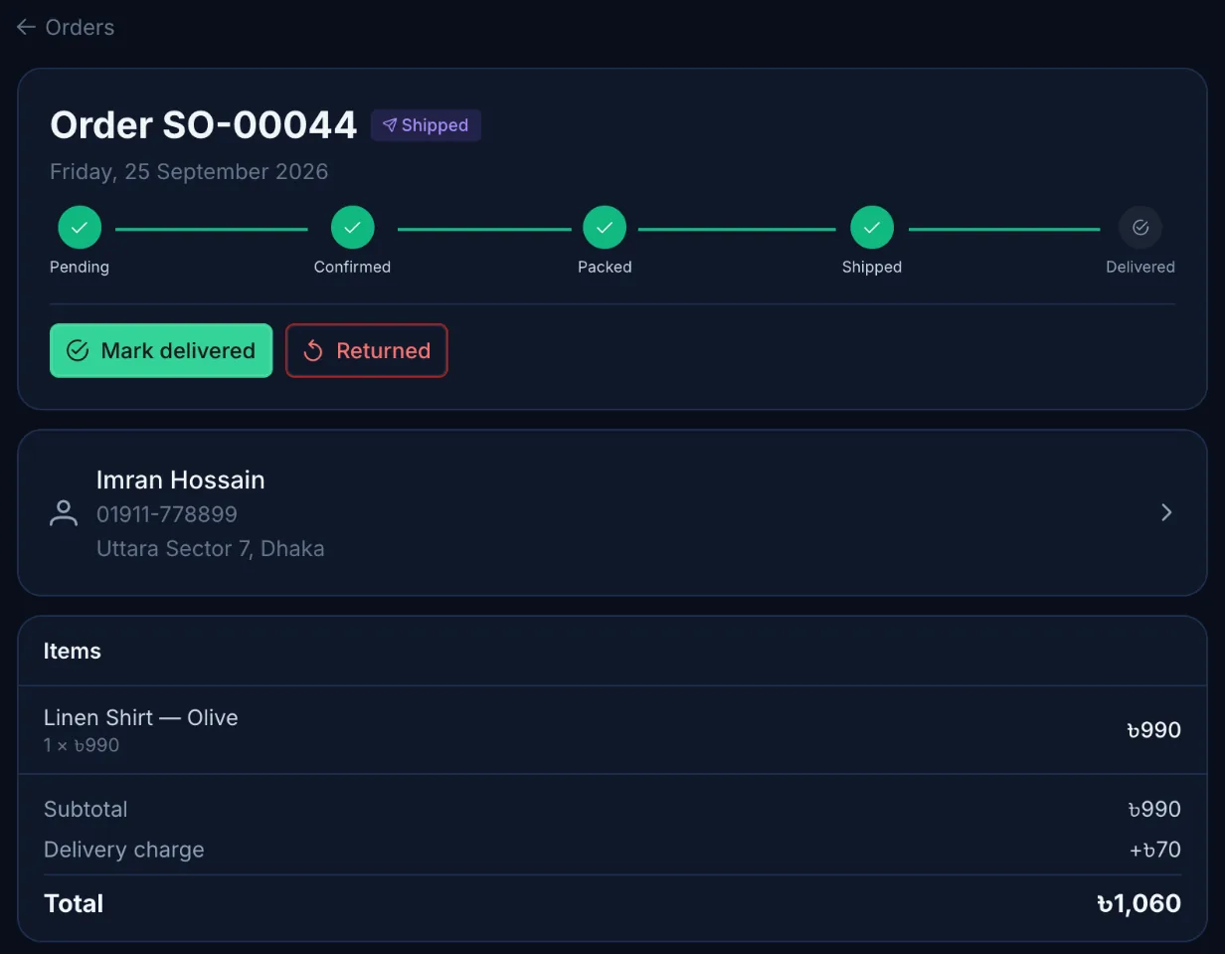Viewport: 1225px width, 954px height.
Task: Click the delivery charge amount +৳70
Action: pos(1155,850)
